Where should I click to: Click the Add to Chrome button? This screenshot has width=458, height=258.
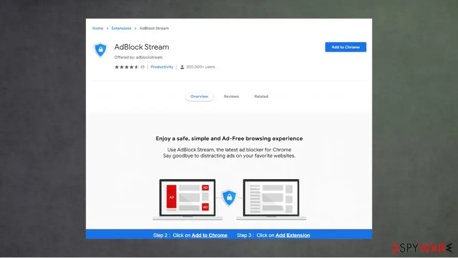(x=345, y=47)
